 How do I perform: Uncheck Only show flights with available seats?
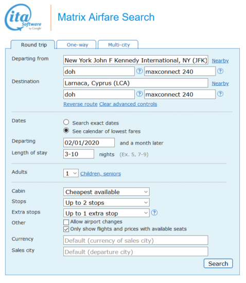(66, 229)
